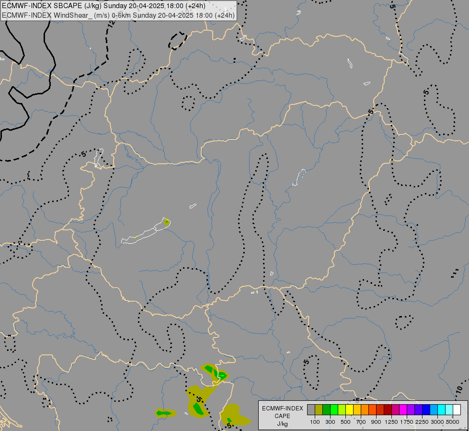Click the legend label '900'

click(376, 422)
